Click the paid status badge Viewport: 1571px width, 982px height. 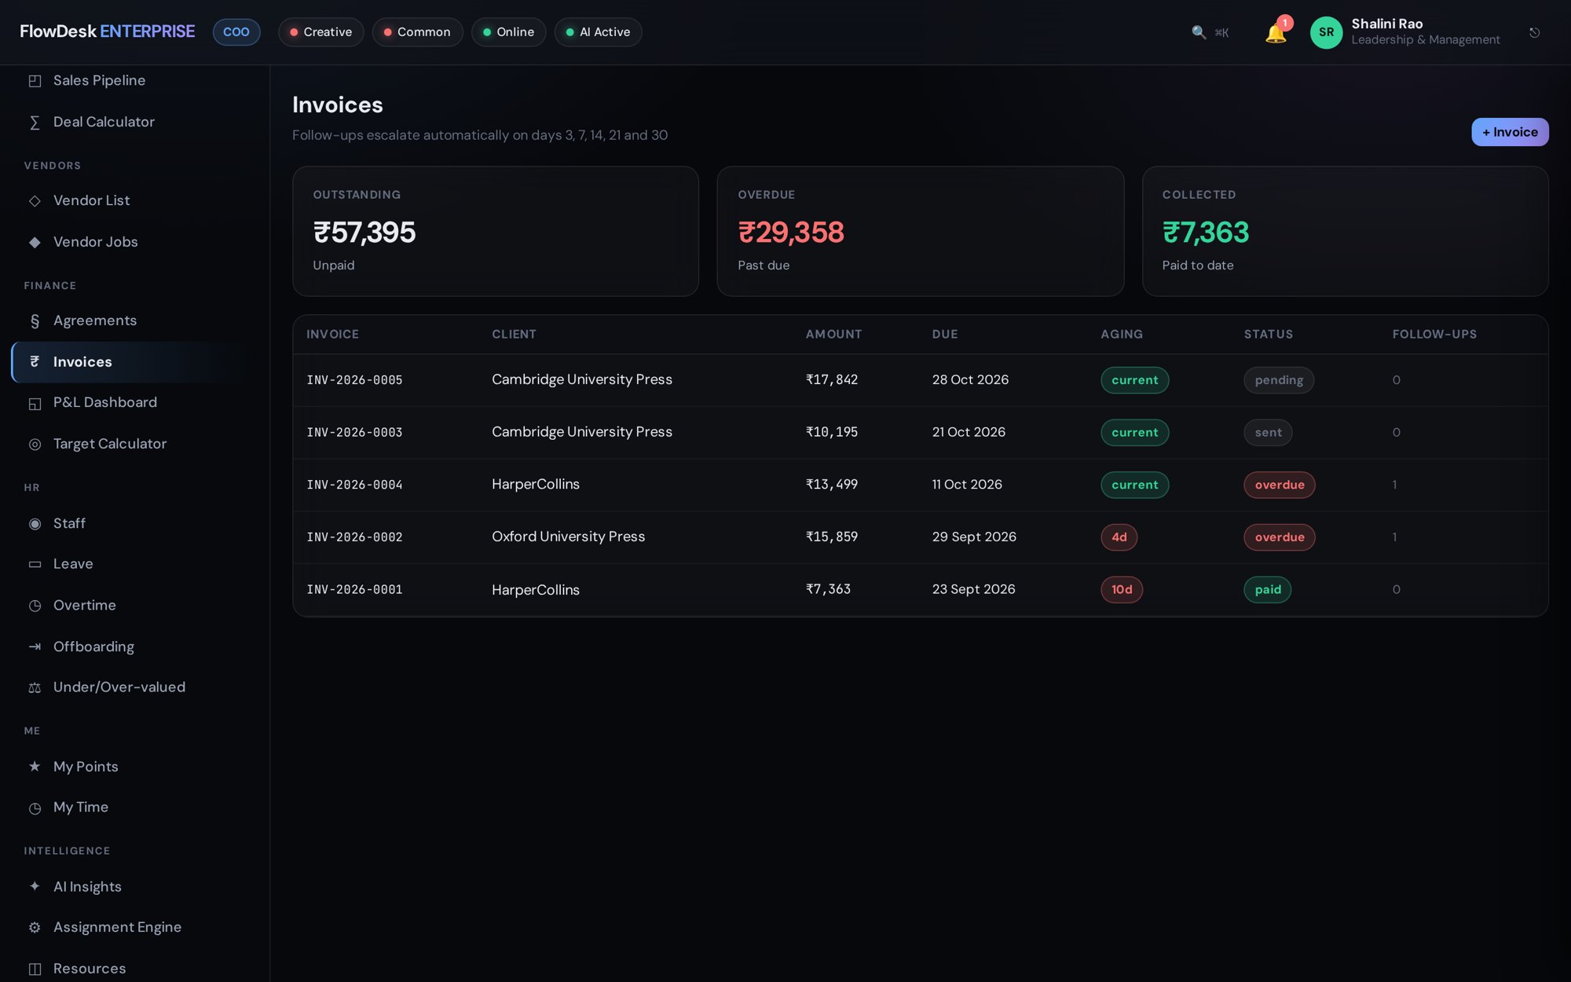coord(1268,590)
